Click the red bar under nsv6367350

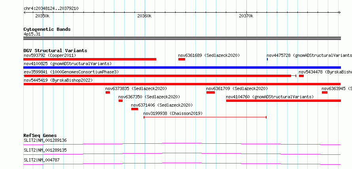[121, 101]
